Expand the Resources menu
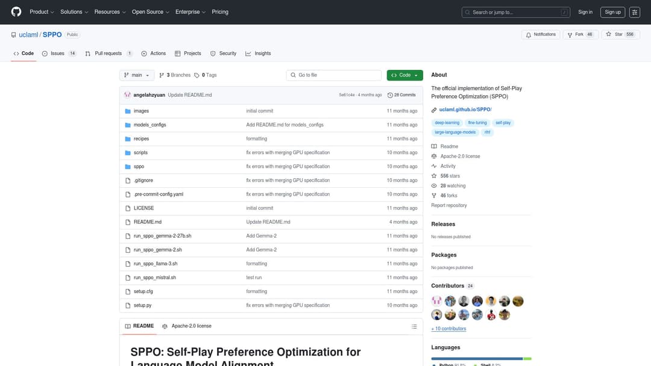The height and width of the screenshot is (366, 651). click(110, 12)
